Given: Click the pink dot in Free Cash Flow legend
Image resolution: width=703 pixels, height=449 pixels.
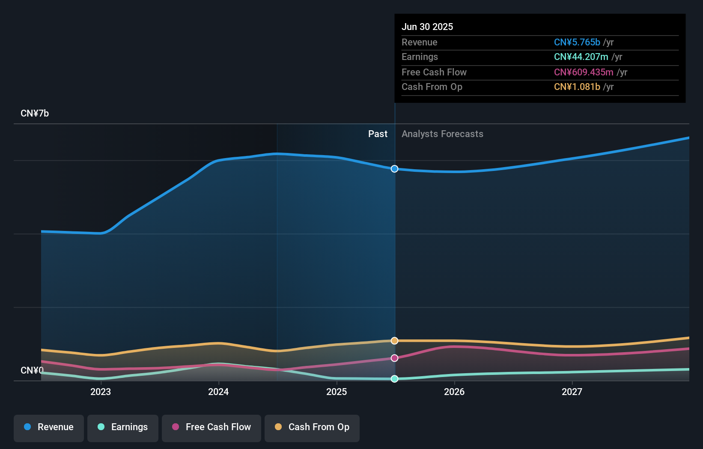Looking at the screenshot, I should (x=175, y=427).
